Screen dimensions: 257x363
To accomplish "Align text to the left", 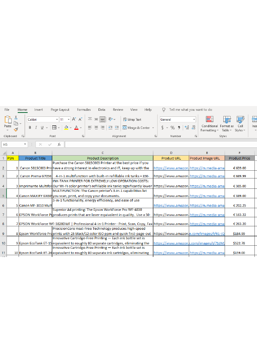I will 90,128.
